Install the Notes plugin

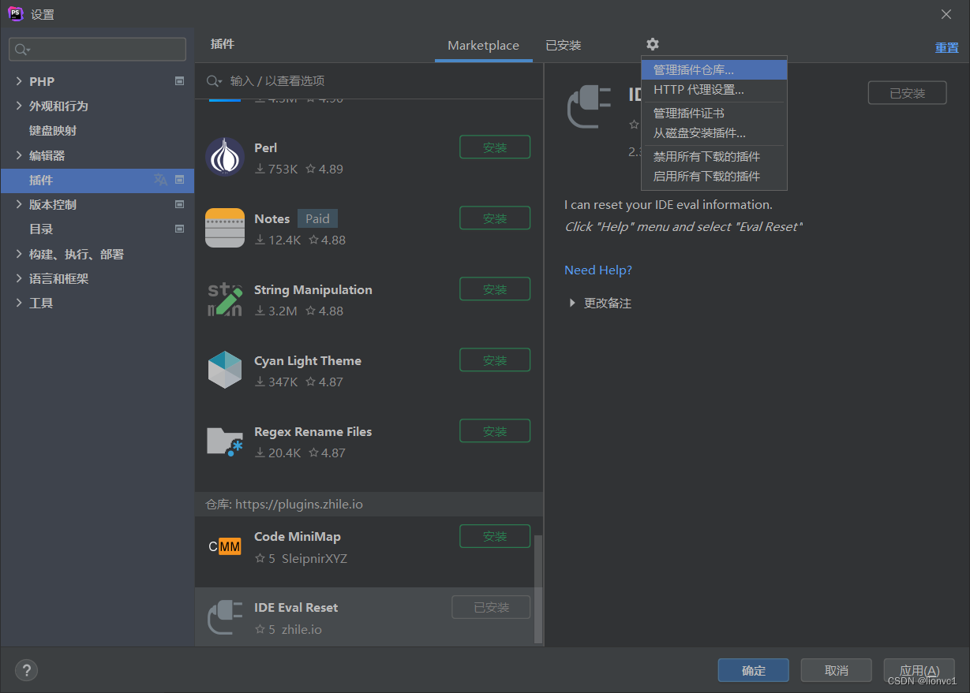point(495,218)
